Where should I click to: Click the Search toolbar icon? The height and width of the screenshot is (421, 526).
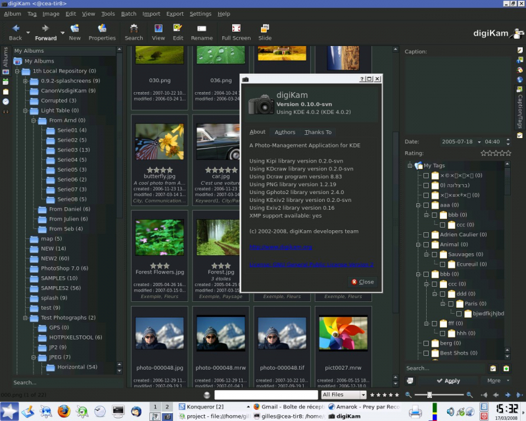coord(133,29)
